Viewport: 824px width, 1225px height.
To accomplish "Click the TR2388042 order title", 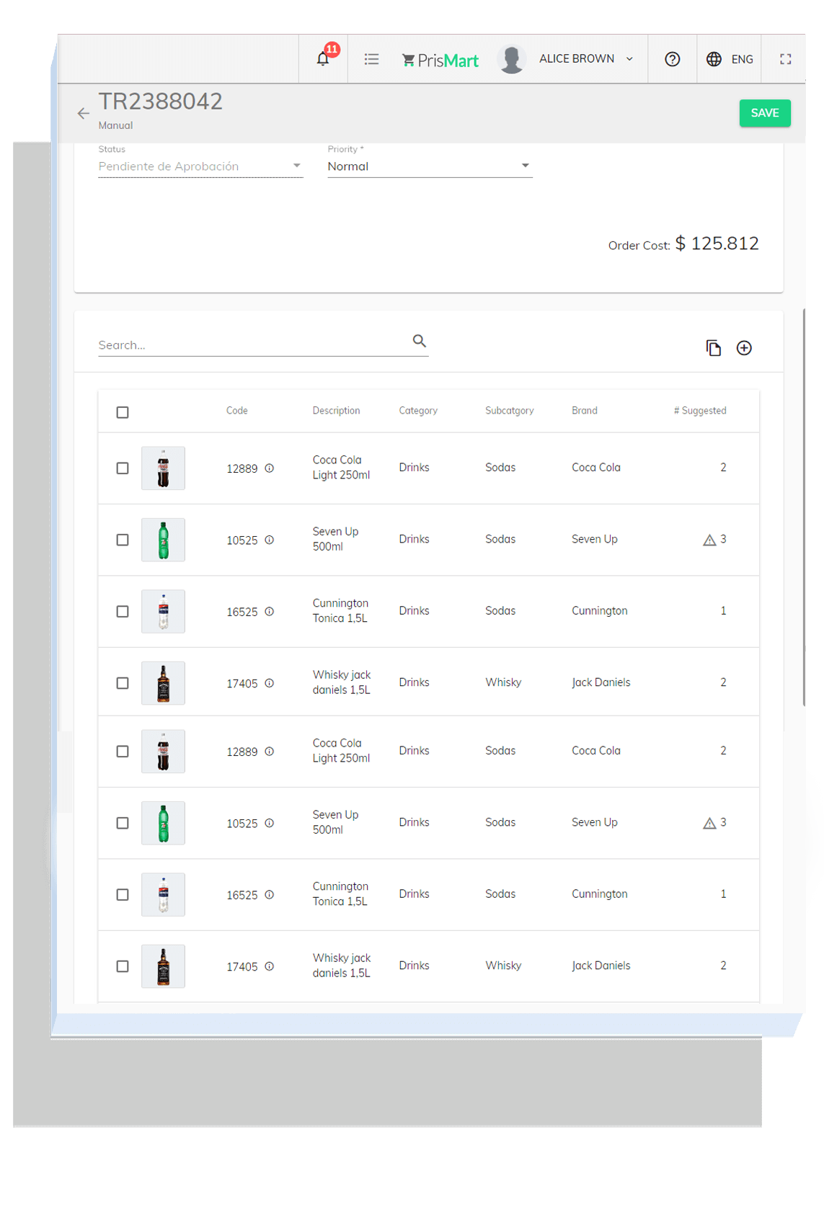I will click(x=161, y=101).
